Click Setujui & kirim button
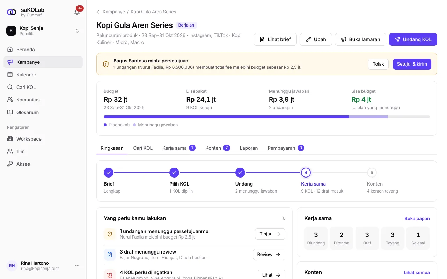 click(x=412, y=64)
